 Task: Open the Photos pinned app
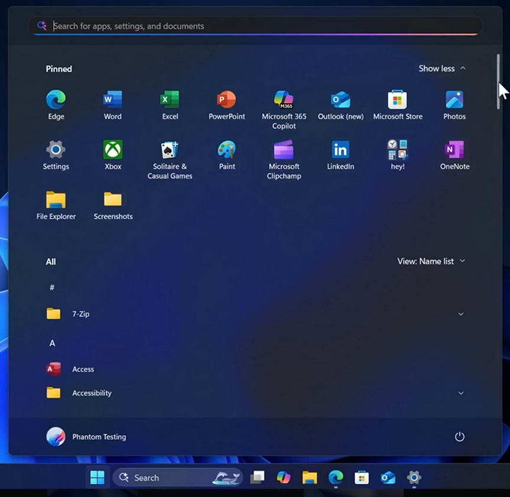coord(454,105)
